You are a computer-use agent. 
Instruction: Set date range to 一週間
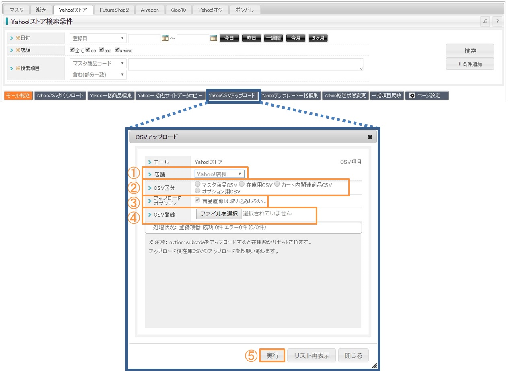pyautogui.click(x=274, y=38)
